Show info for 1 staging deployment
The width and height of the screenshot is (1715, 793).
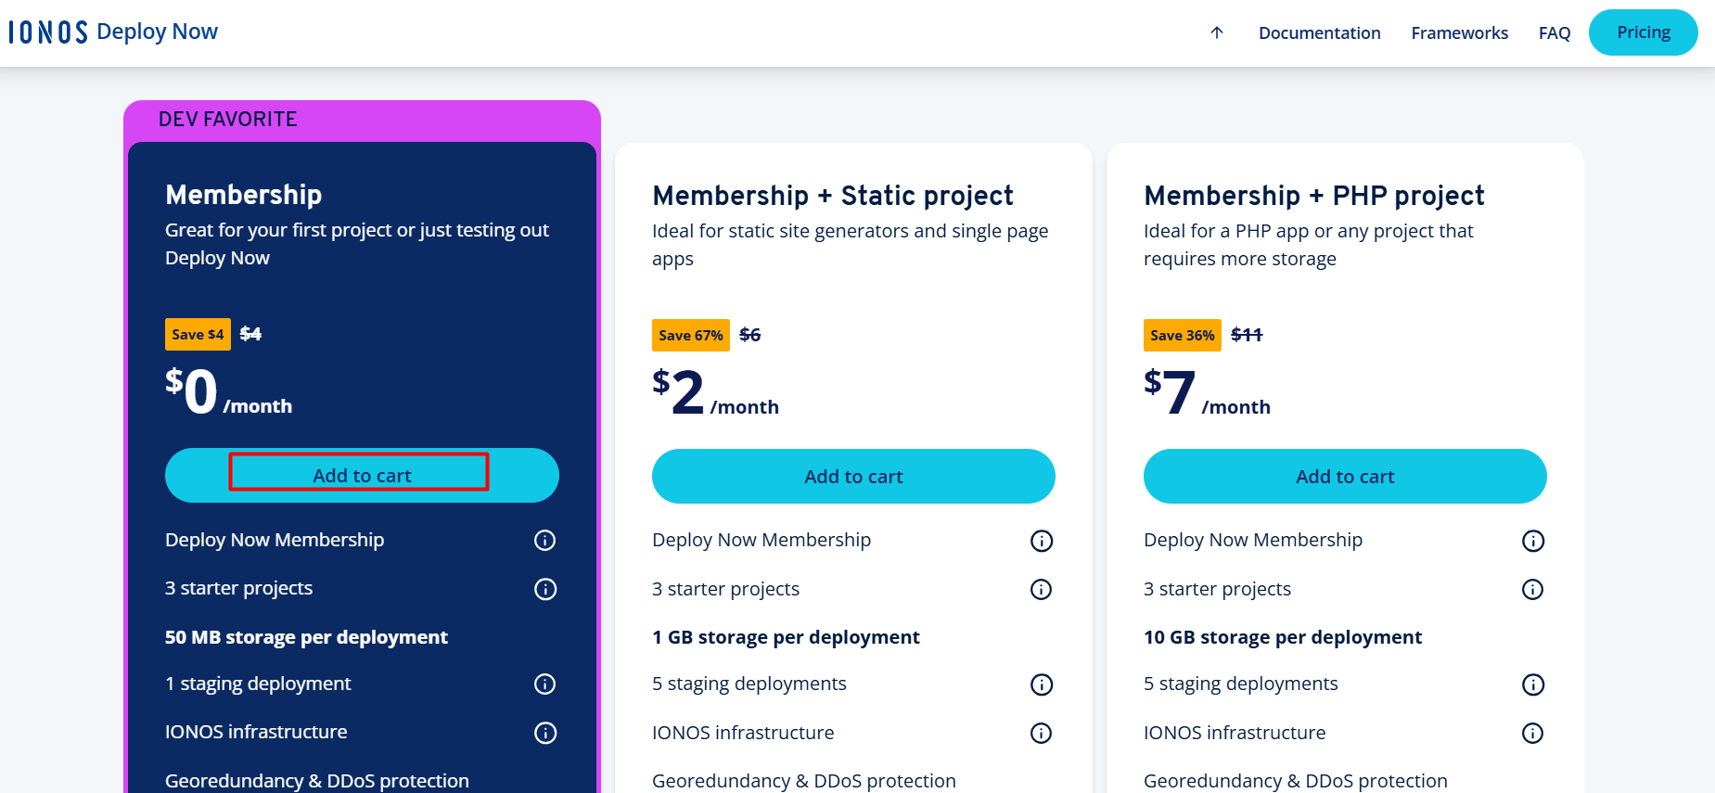point(545,684)
